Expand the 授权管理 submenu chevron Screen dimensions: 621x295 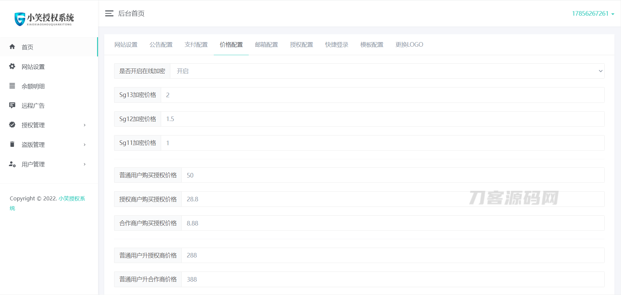(x=85, y=125)
